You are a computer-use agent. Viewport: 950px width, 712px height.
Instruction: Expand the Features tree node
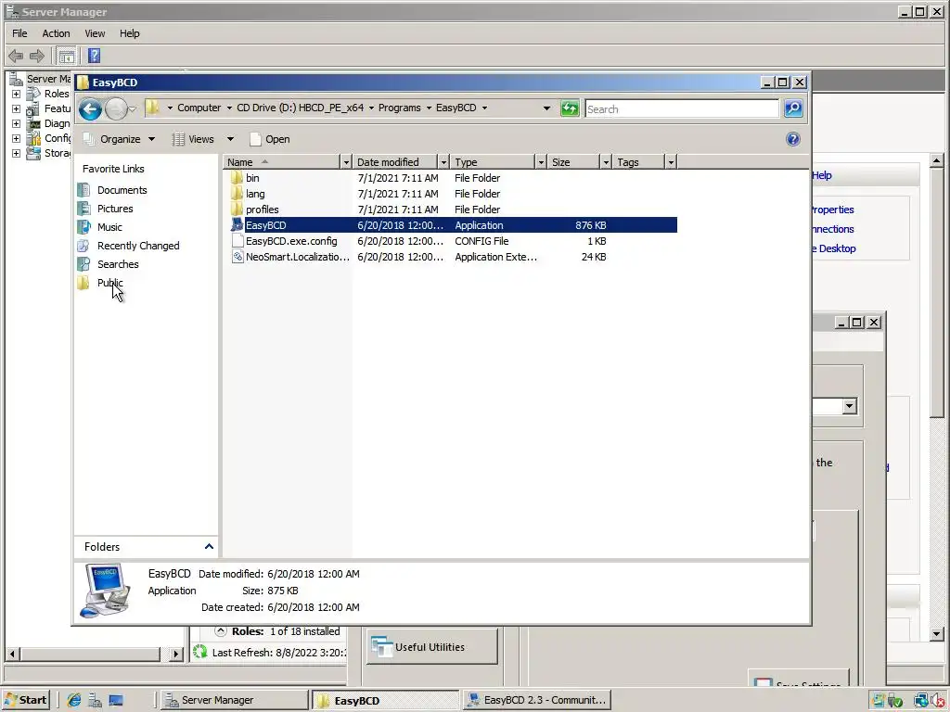tap(17, 109)
